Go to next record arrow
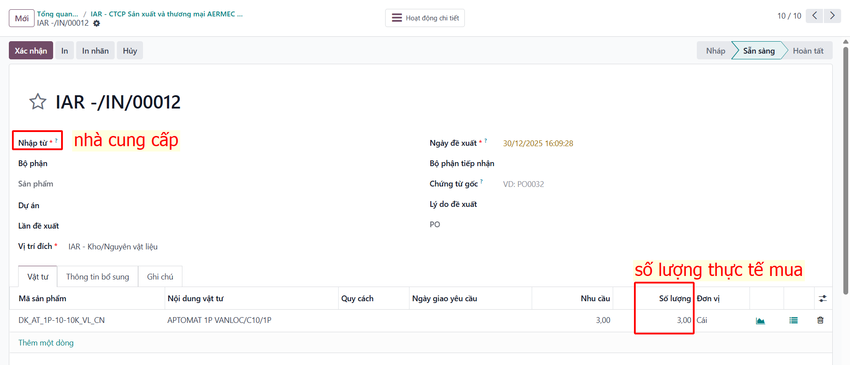This screenshot has height=365, width=850. coord(832,16)
